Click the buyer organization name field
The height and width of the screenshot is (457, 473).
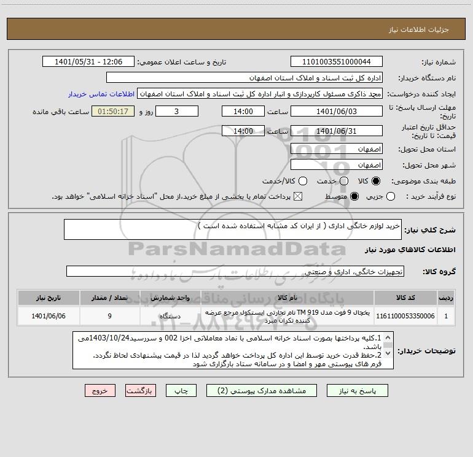pyautogui.click(x=244, y=78)
